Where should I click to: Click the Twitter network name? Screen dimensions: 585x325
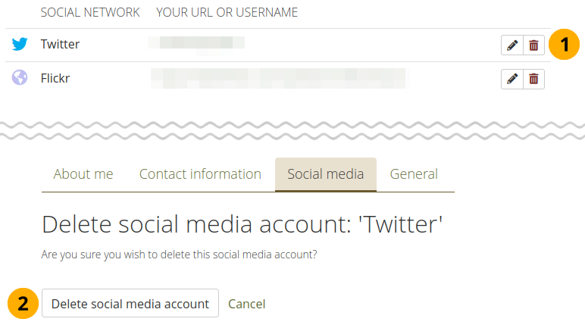pyautogui.click(x=60, y=45)
